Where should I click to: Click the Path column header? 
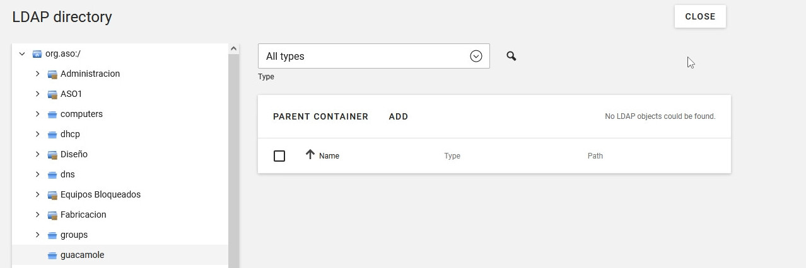coord(595,156)
